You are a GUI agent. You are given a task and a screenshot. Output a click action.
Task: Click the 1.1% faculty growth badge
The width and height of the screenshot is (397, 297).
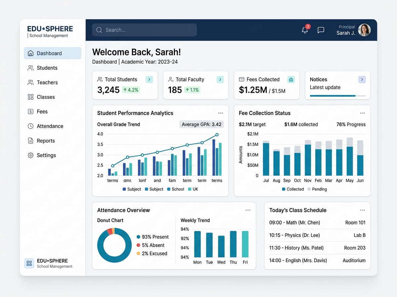click(x=192, y=90)
